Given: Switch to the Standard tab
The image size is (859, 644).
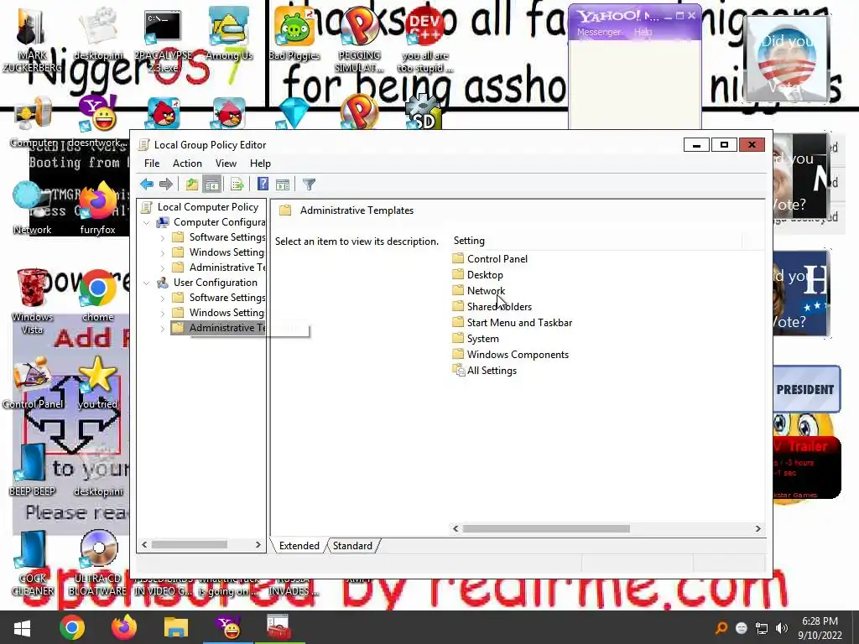Looking at the screenshot, I should point(352,545).
